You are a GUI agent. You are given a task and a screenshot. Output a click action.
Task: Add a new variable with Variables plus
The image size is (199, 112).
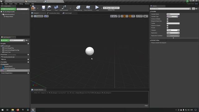coord(28,62)
